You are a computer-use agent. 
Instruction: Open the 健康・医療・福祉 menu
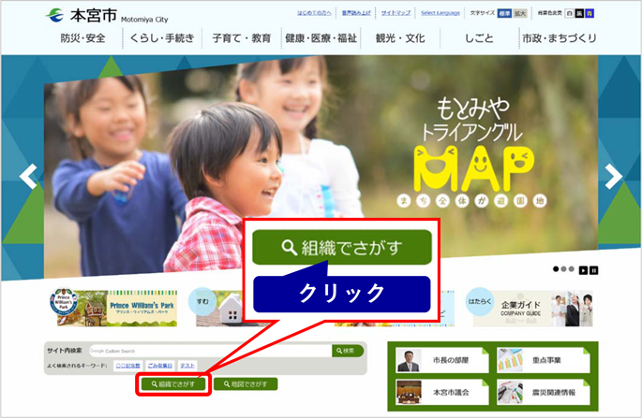point(321,38)
